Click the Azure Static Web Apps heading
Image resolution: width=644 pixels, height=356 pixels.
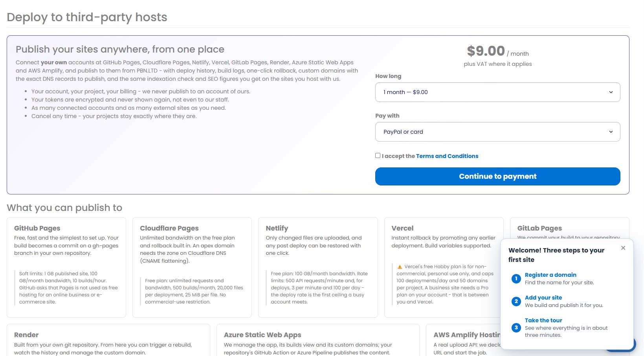point(262,335)
